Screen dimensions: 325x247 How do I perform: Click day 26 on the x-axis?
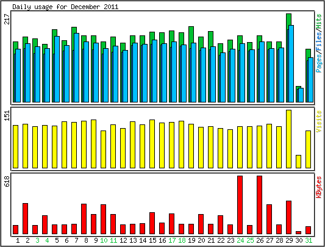point(260,240)
